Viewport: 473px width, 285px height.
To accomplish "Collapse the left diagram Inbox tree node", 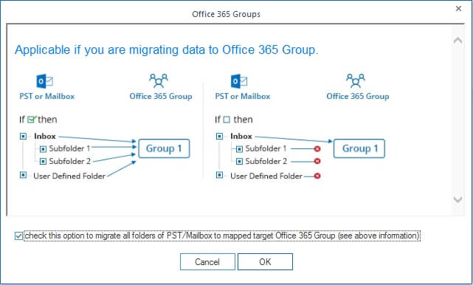I will tap(23, 136).
